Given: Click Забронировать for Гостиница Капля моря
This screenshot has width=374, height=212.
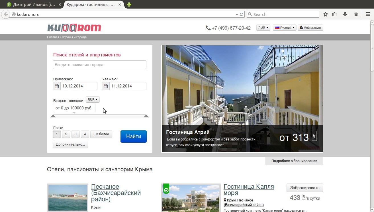Looking at the screenshot, I should pyautogui.click(x=305, y=188).
